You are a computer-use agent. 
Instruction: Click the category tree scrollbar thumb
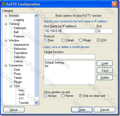pos(36,57)
